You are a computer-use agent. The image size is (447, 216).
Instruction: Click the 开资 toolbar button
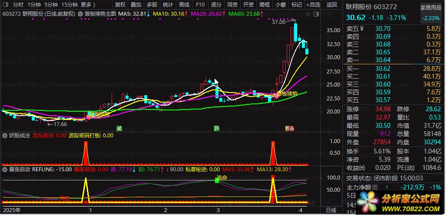248,5
